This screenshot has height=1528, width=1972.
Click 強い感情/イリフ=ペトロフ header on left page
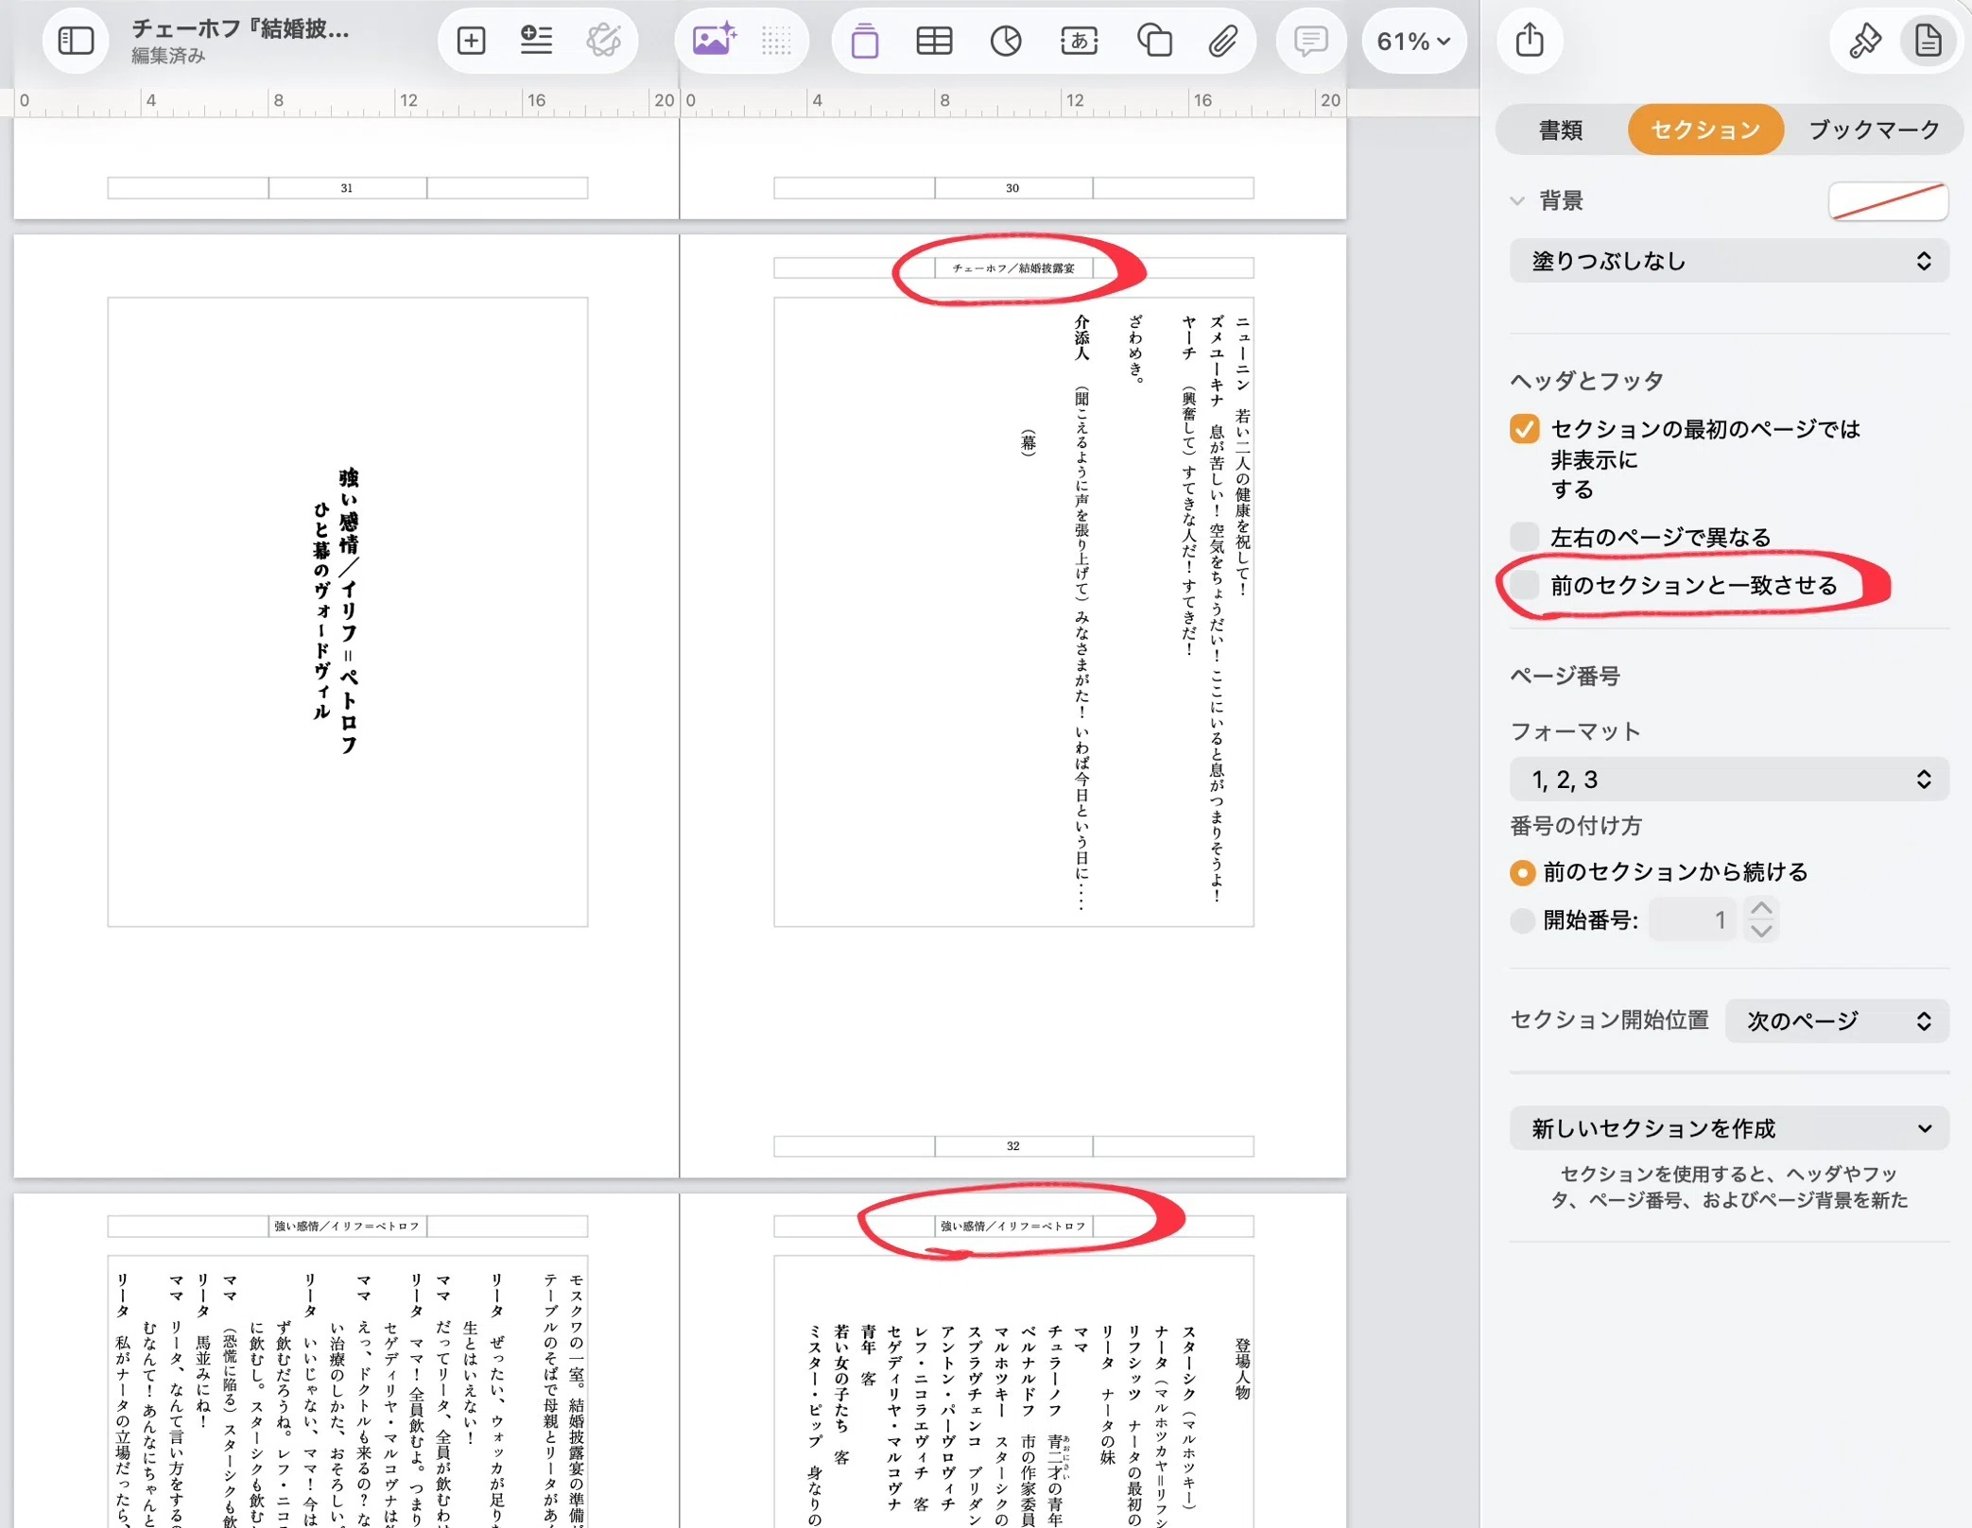pos(347,1227)
